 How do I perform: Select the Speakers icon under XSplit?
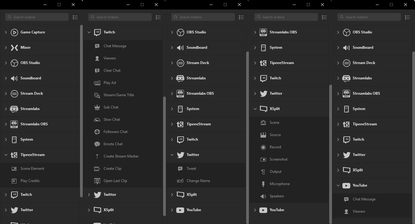263,196
